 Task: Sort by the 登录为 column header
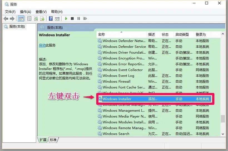pyautogui.click(x=202, y=35)
